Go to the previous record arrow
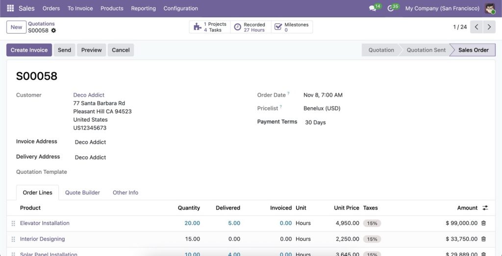The width and height of the screenshot is (502, 256). [x=477, y=27]
